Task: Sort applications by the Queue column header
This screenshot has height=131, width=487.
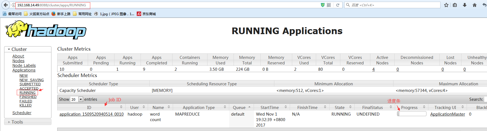Action: [x=239, y=107]
